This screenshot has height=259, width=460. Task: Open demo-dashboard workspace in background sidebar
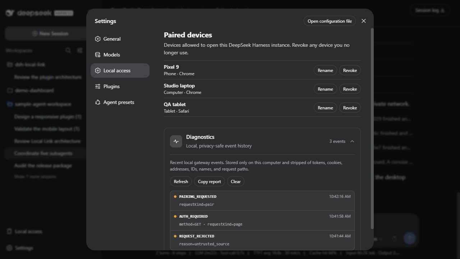tap(34, 90)
